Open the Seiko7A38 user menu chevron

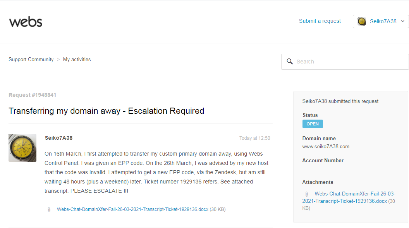(403, 21)
